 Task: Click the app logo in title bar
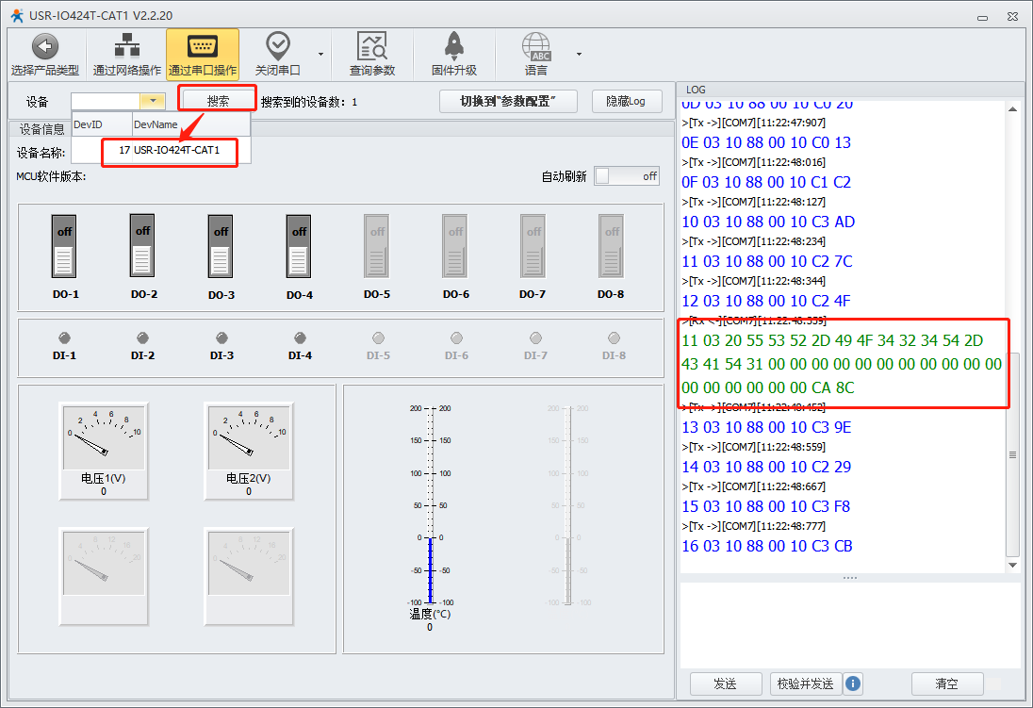16,15
